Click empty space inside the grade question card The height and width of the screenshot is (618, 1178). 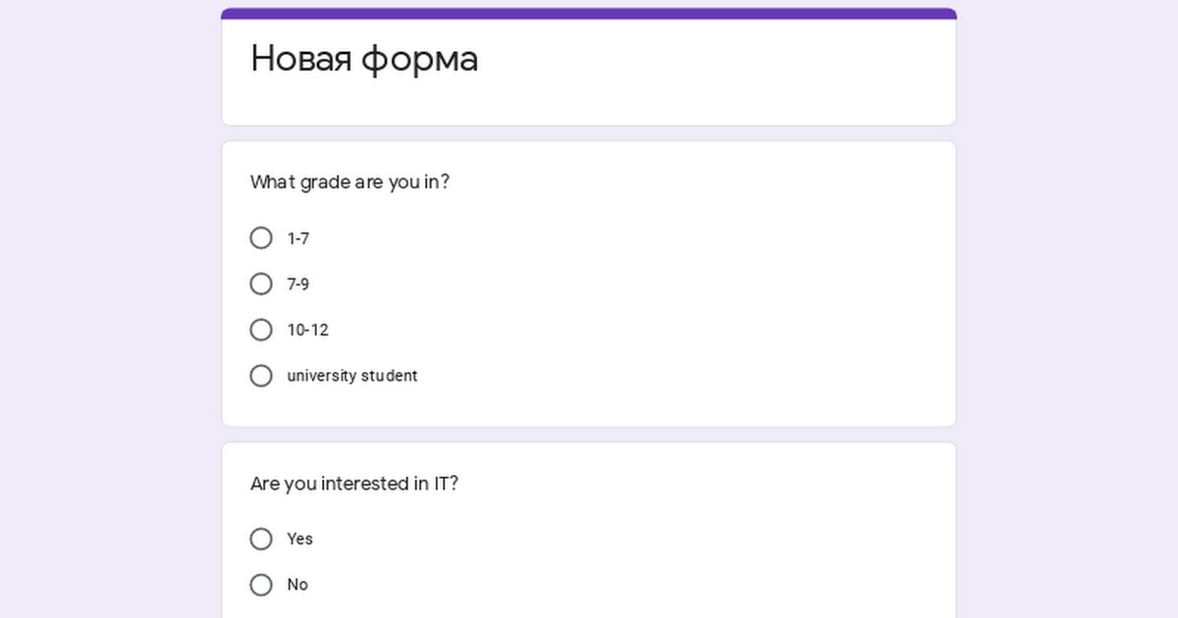coord(687,294)
